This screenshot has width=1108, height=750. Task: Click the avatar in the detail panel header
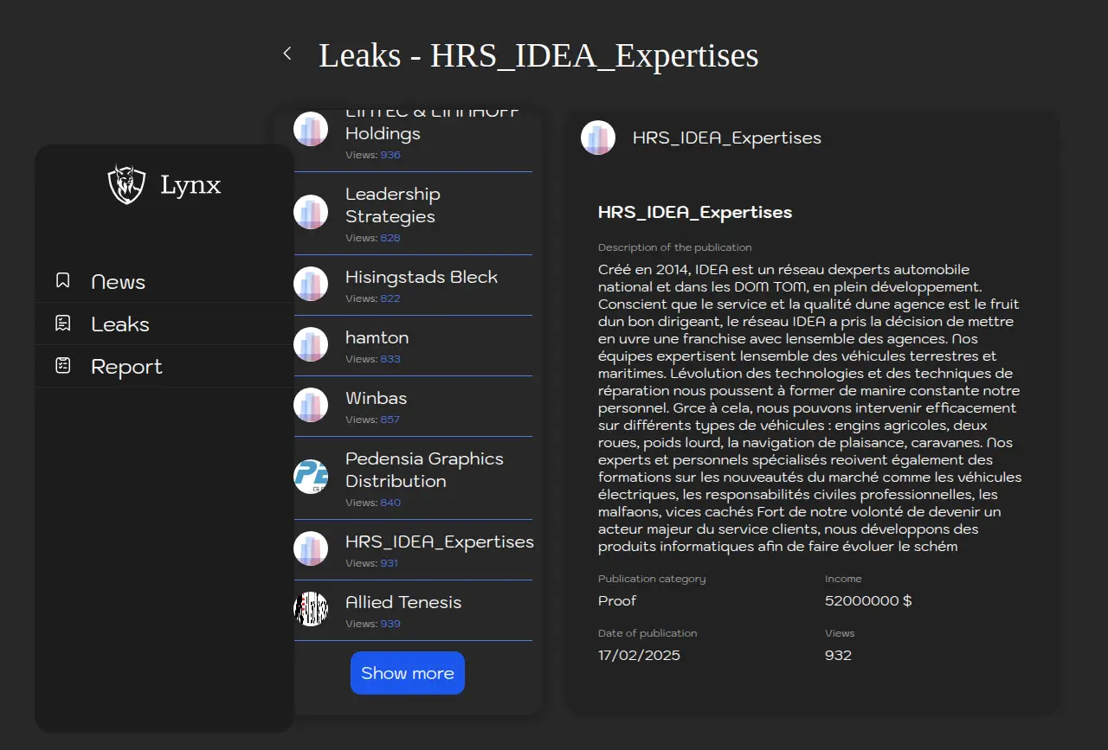click(x=598, y=138)
